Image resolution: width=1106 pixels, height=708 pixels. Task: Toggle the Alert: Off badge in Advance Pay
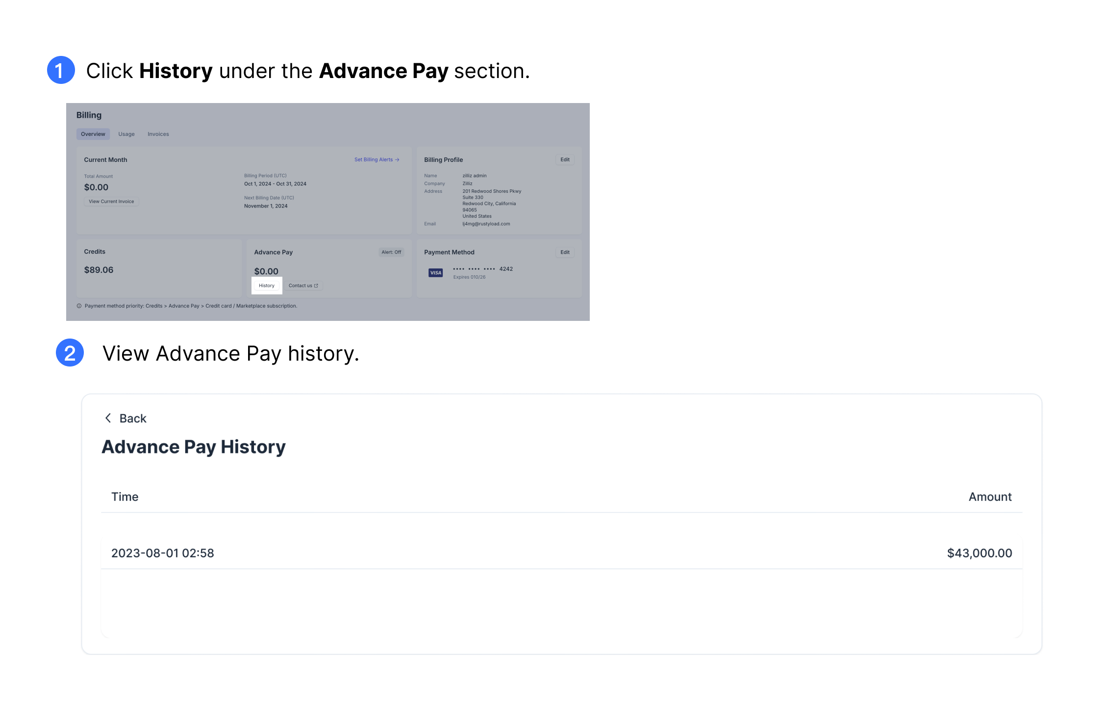click(x=391, y=252)
